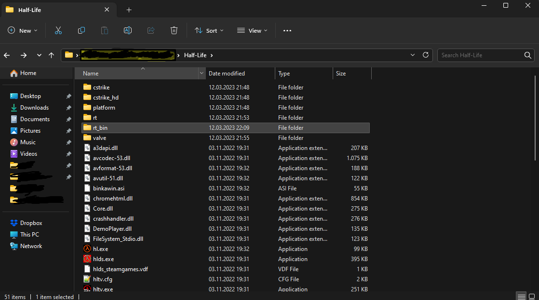The image size is (539, 300).
Task: Open the Sort options dropdown
Action: coord(209,30)
